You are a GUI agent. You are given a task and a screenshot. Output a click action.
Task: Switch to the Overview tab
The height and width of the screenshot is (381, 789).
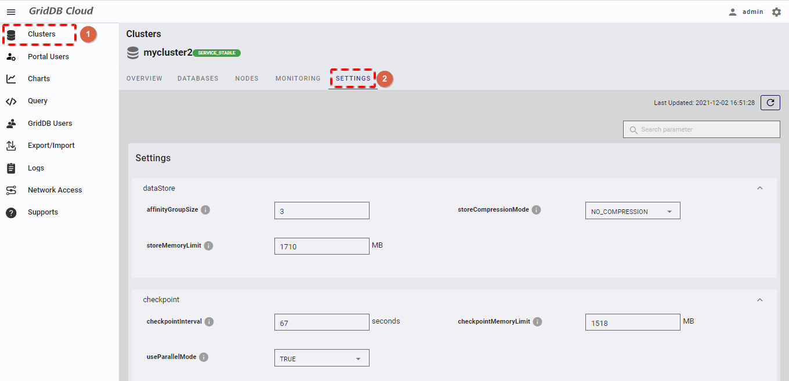(144, 78)
